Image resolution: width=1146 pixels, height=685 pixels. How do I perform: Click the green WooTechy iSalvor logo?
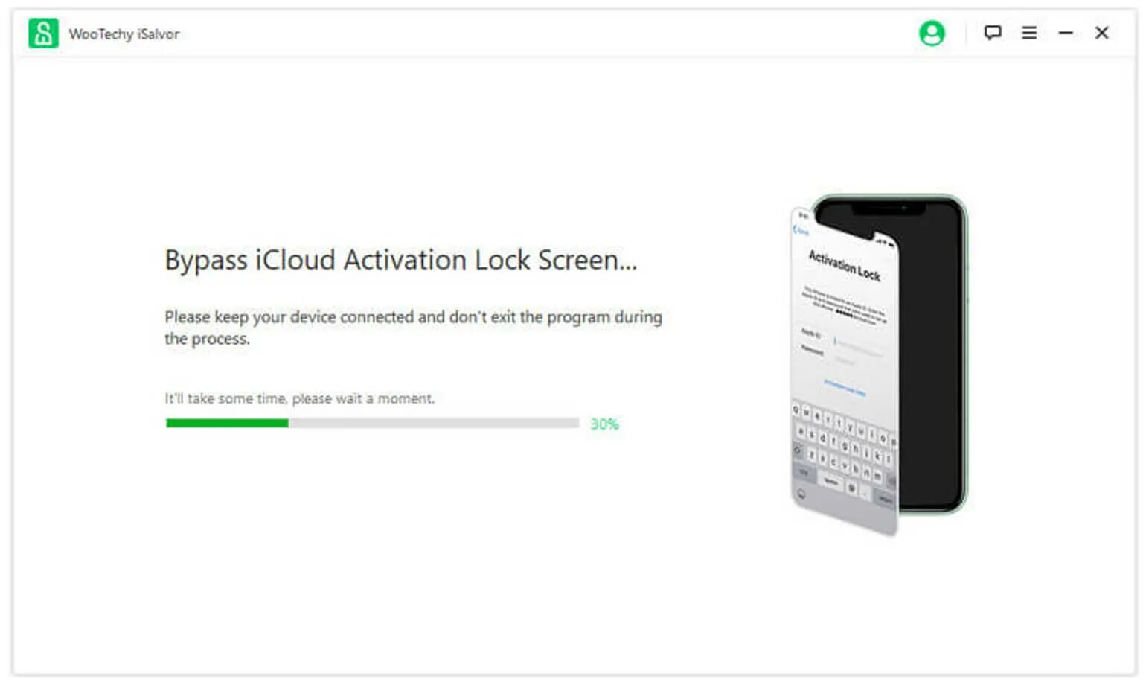point(43,34)
